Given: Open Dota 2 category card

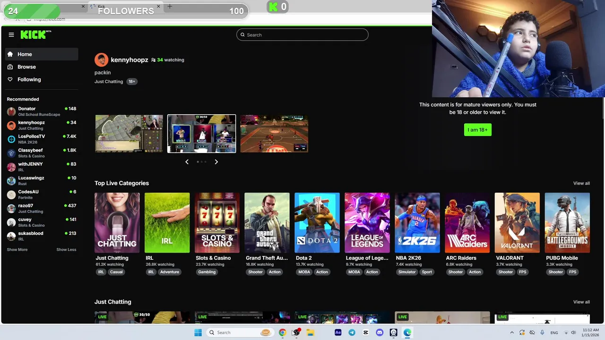Looking at the screenshot, I should point(317,222).
